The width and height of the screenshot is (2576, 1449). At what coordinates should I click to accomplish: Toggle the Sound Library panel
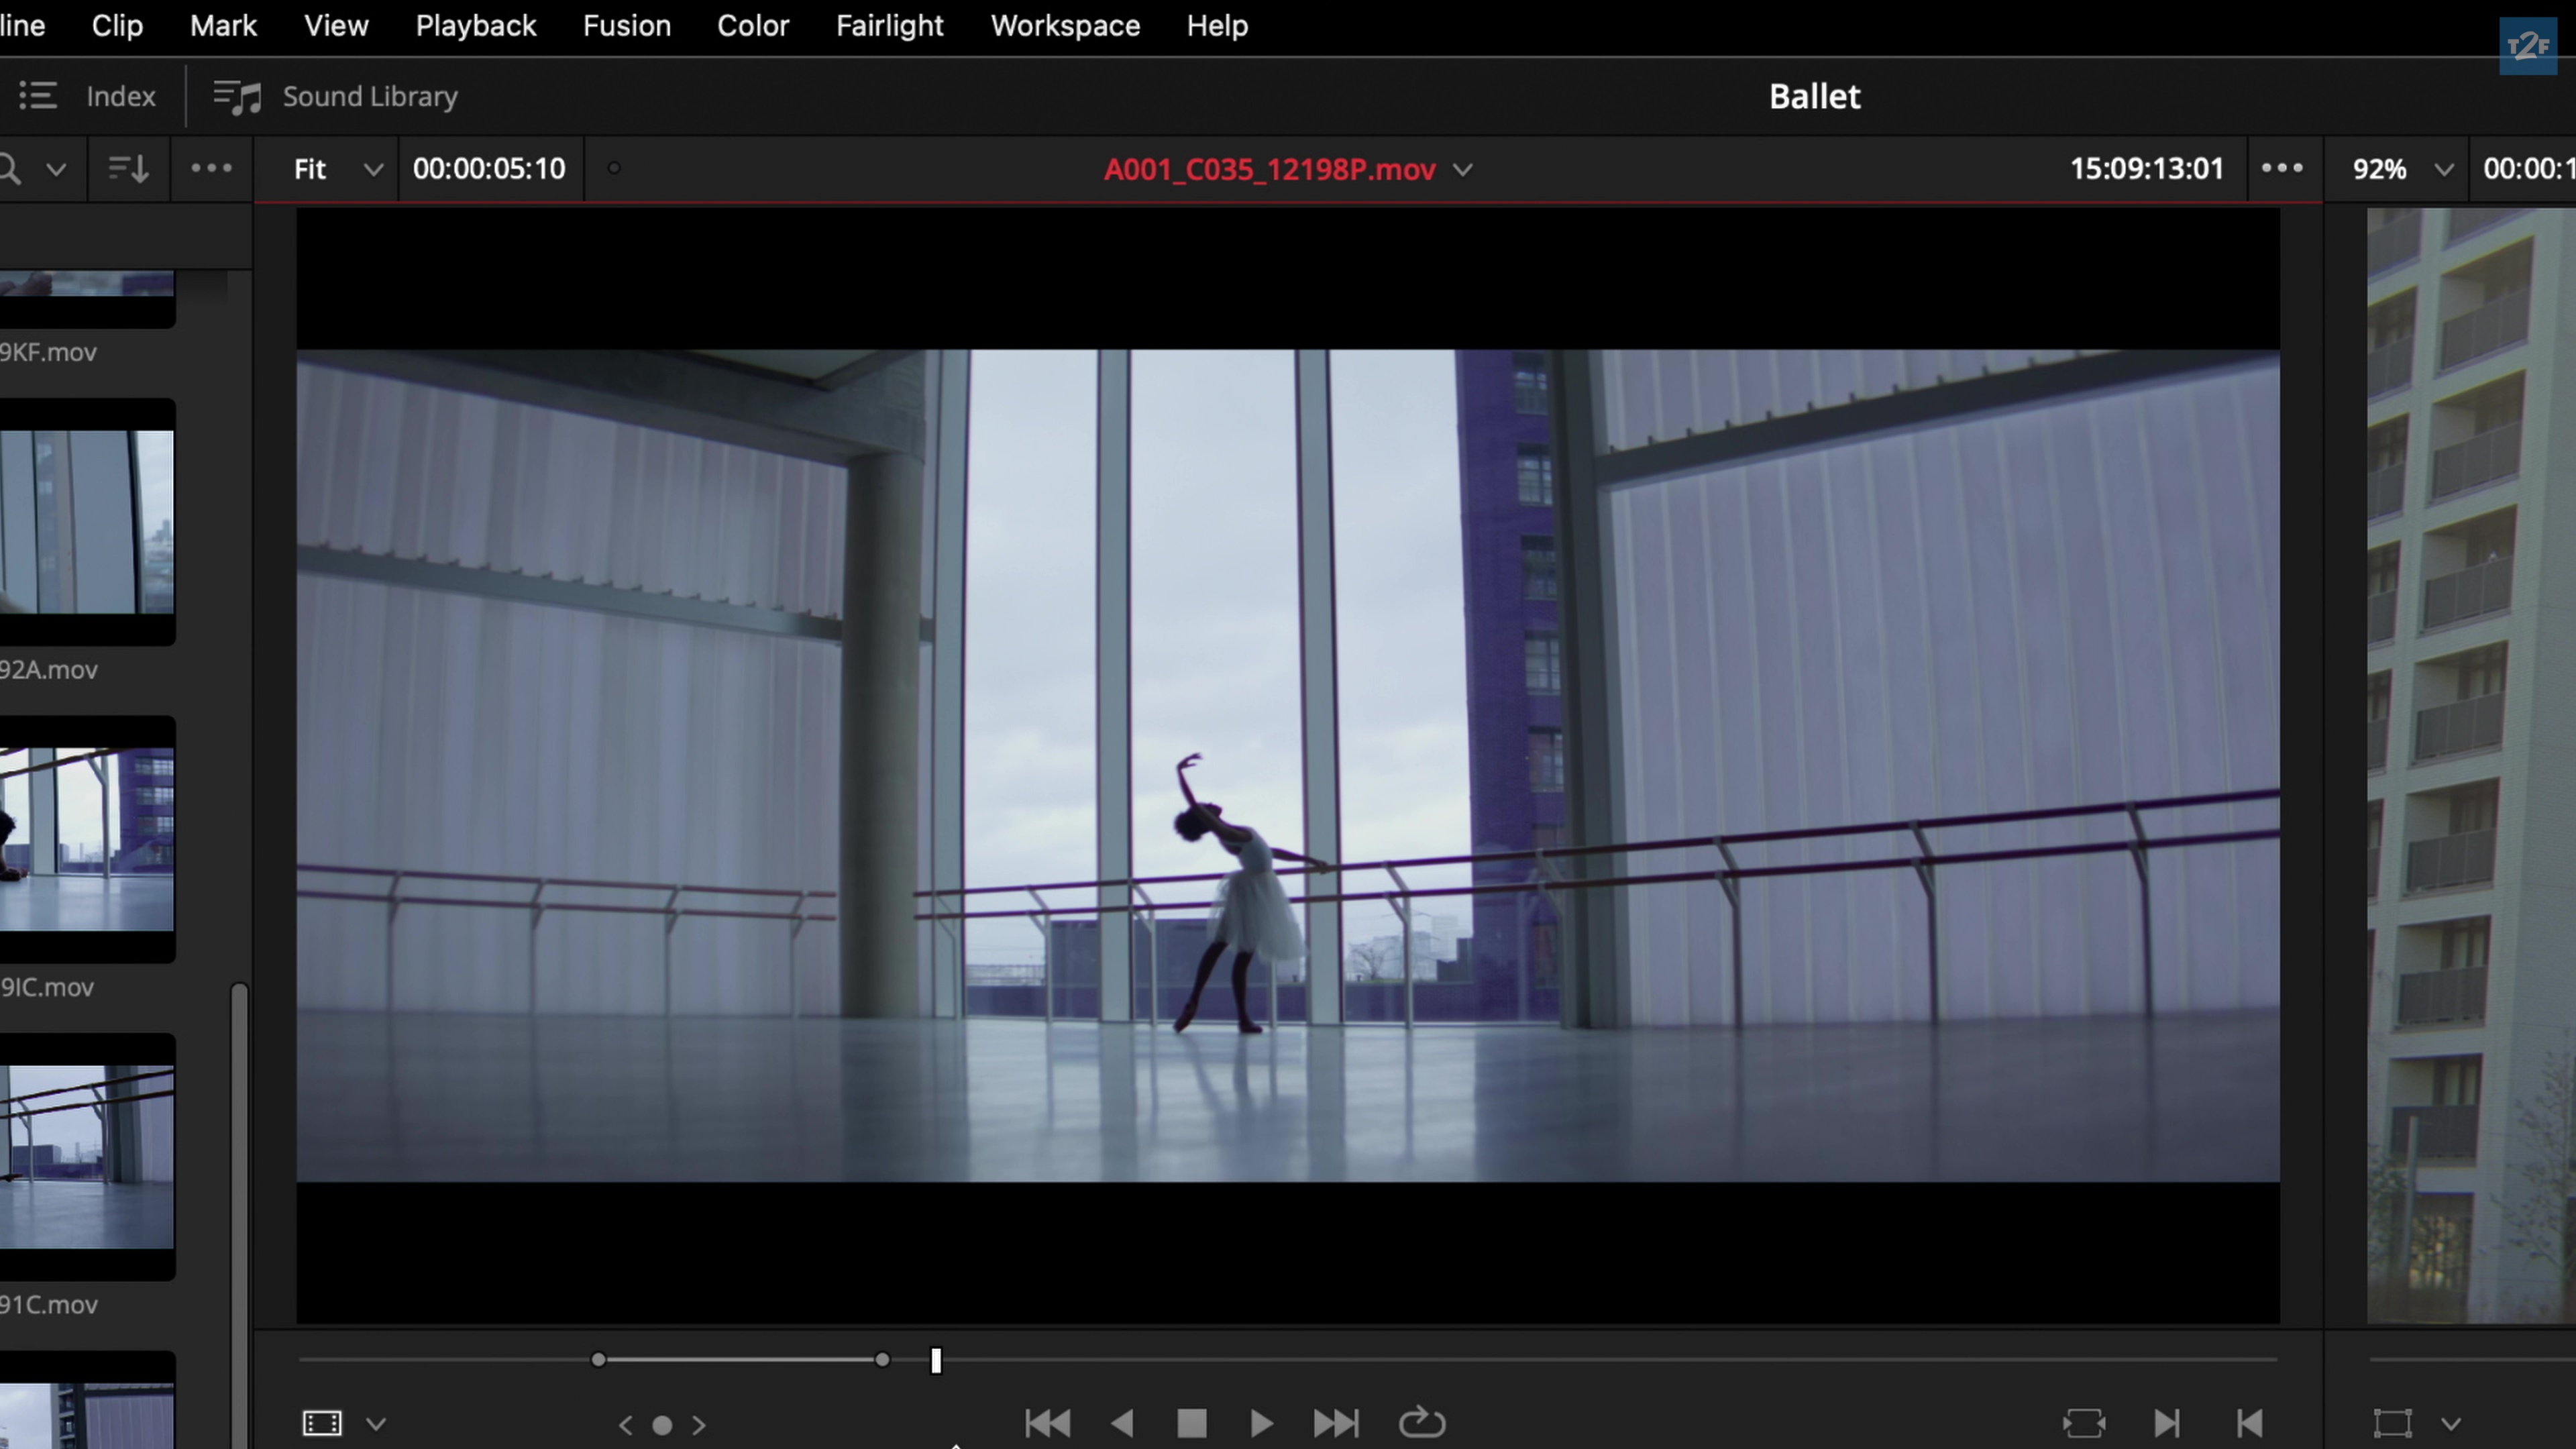coord(336,97)
